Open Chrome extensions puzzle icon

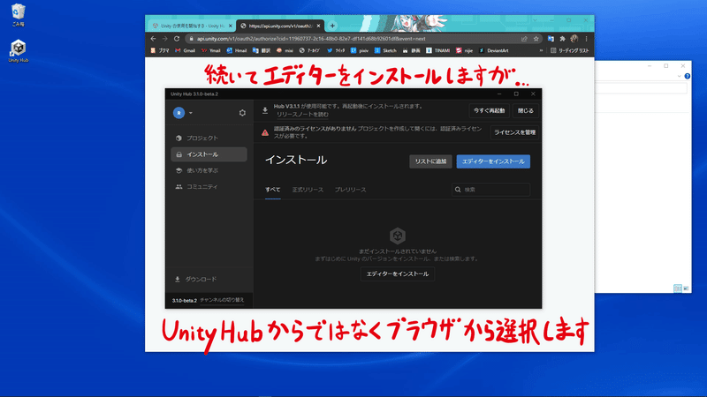point(562,39)
